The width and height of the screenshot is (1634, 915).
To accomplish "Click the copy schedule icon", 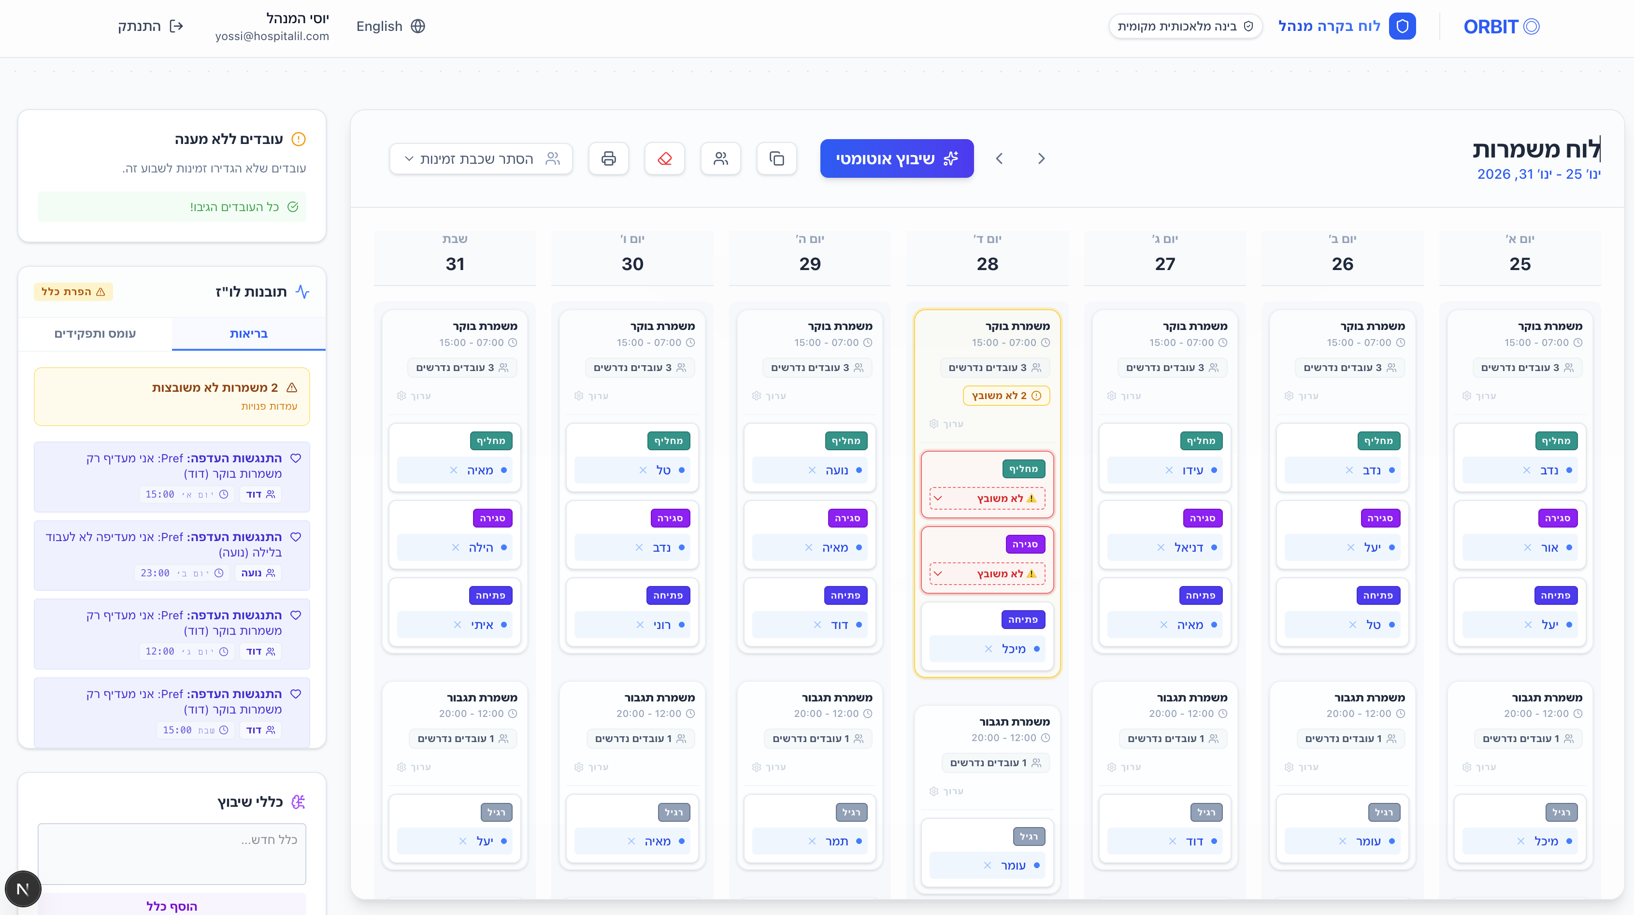I will [776, 158].
